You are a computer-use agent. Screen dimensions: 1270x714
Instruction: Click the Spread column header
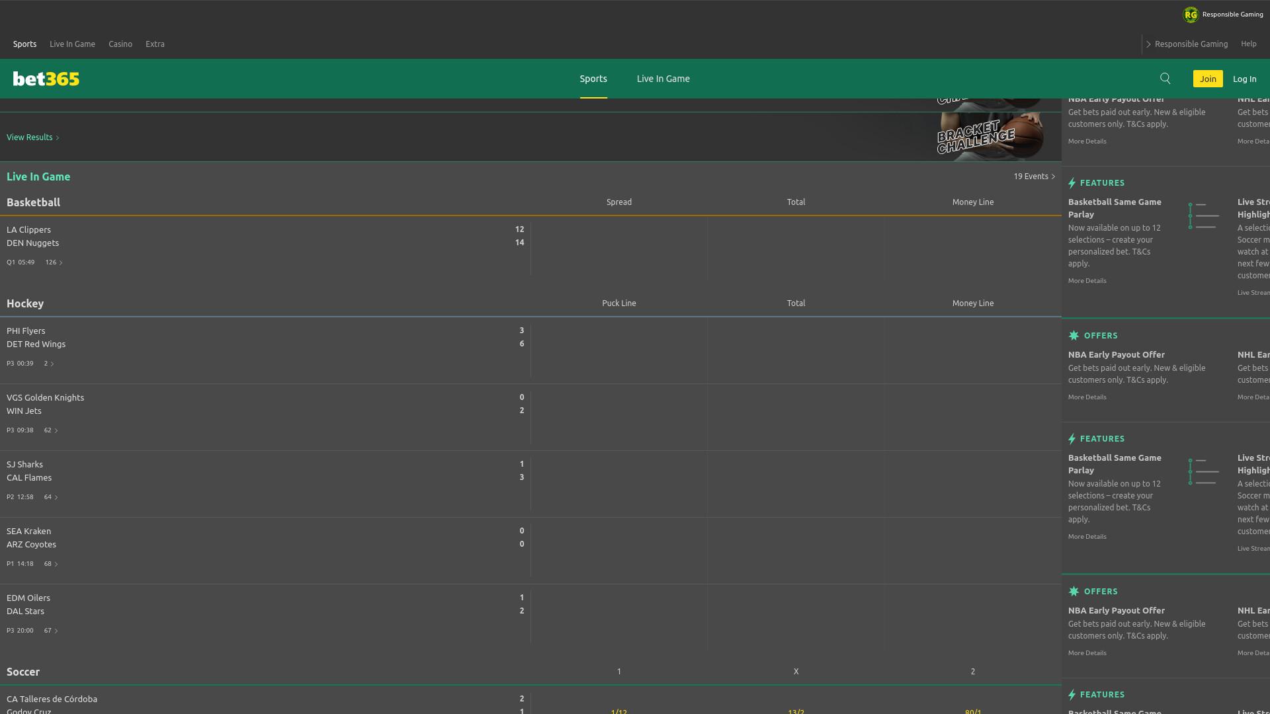[619, 202]
